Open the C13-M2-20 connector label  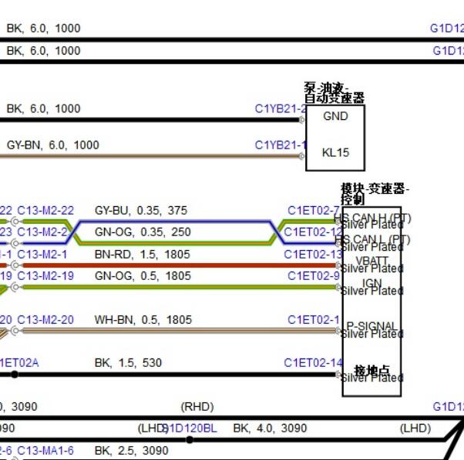tap(45, 319)
